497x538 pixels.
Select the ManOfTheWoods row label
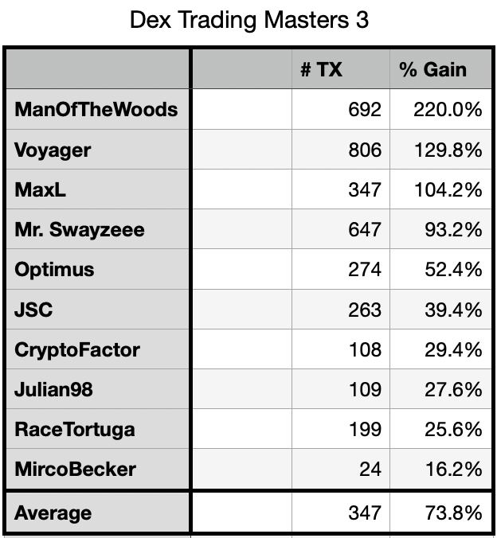tap(97, 110)
